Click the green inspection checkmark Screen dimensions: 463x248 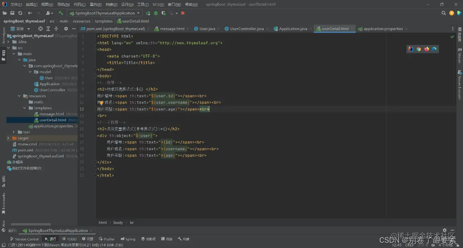click(452, 37)
